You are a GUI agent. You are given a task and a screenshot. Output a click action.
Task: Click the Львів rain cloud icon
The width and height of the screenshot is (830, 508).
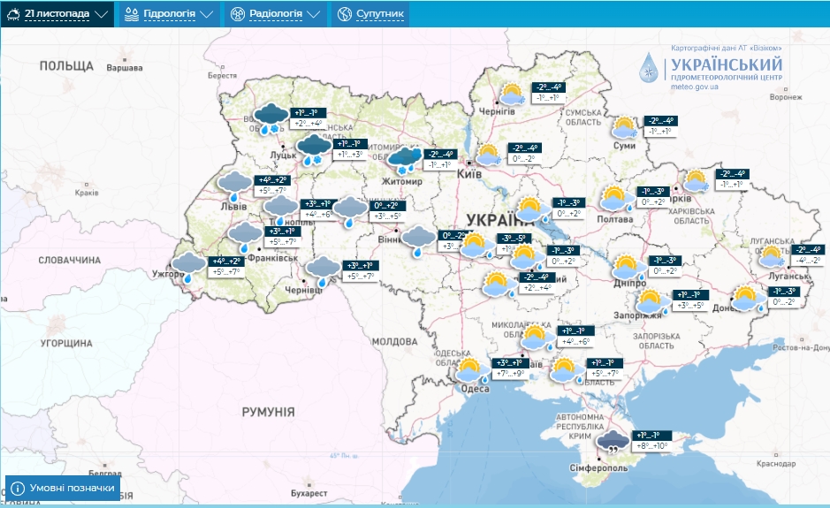[234, 186]
